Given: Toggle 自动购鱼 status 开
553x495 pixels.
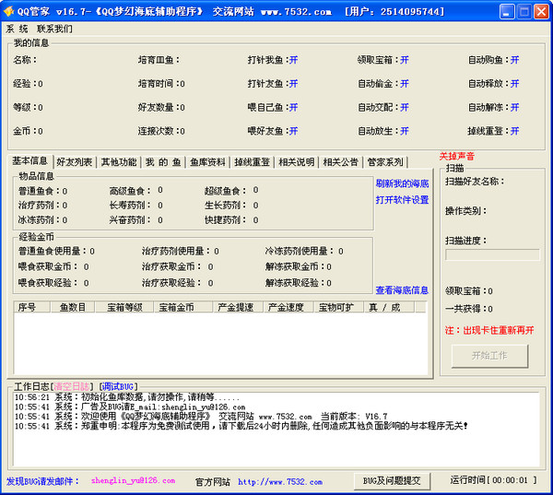Looking at the screenshot, I should click(515, 60).
